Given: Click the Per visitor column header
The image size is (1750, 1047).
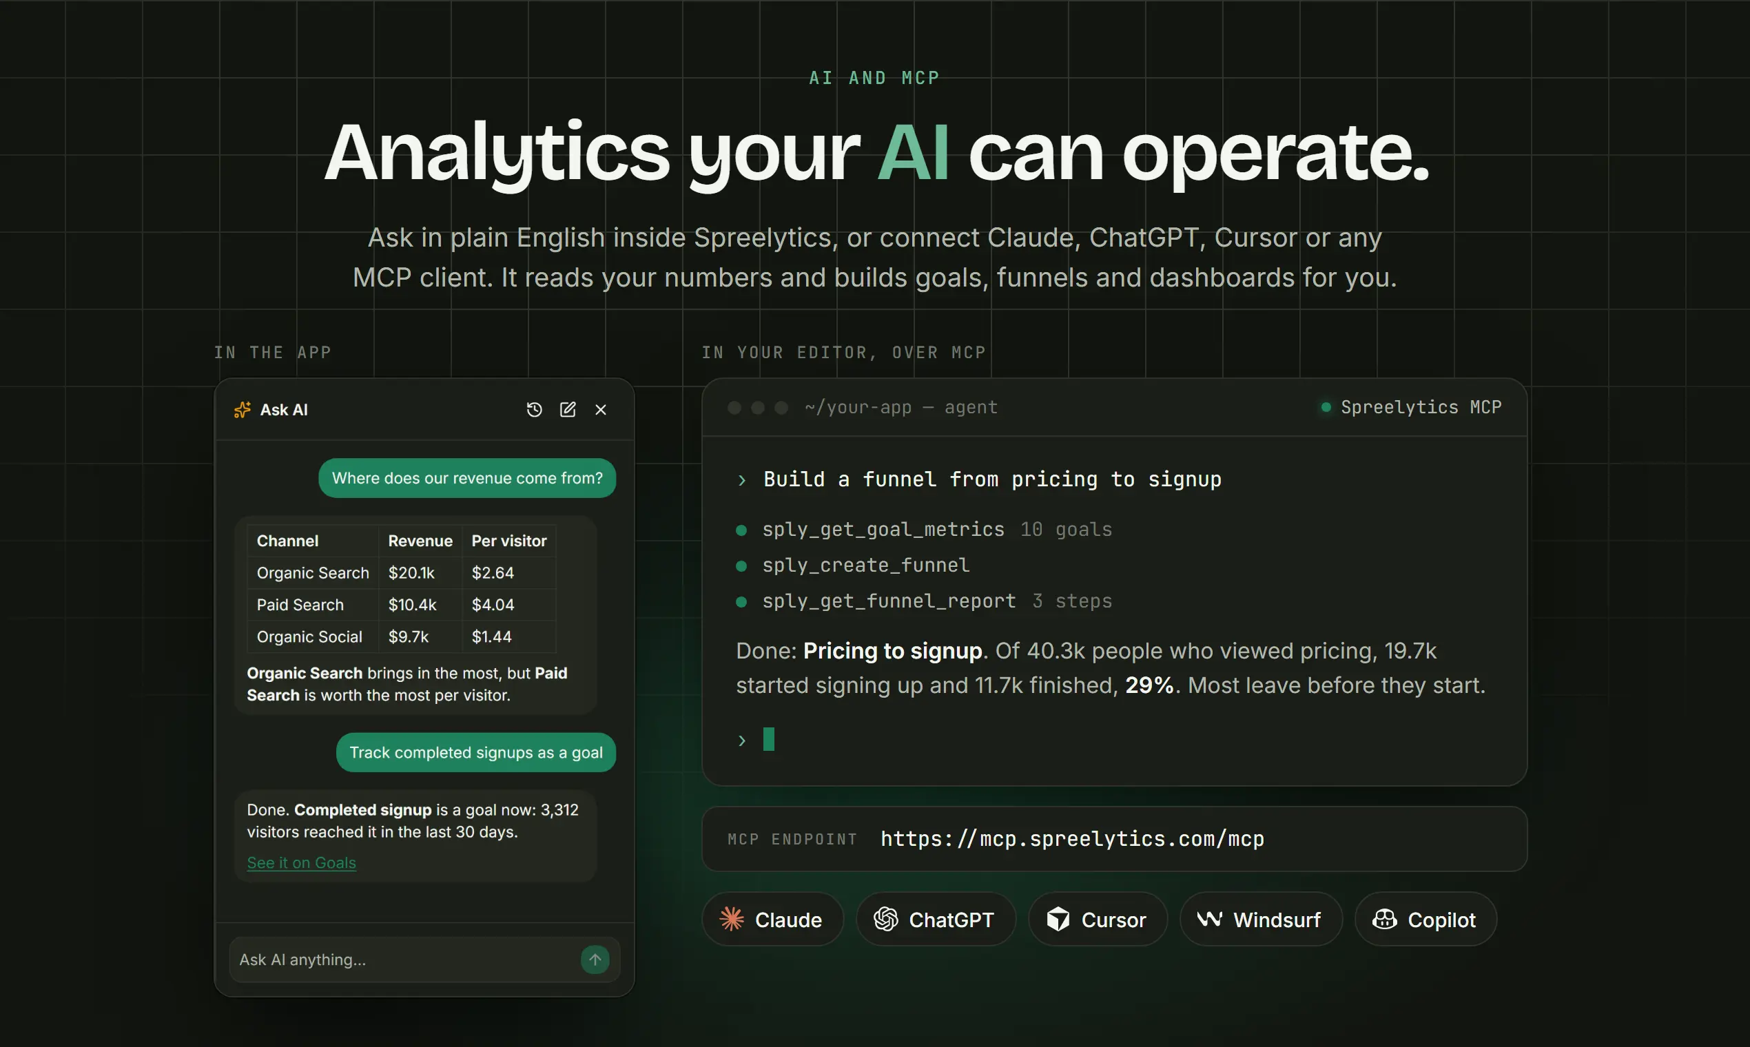Looking at the screenshot, I should (x=508, y=541).
